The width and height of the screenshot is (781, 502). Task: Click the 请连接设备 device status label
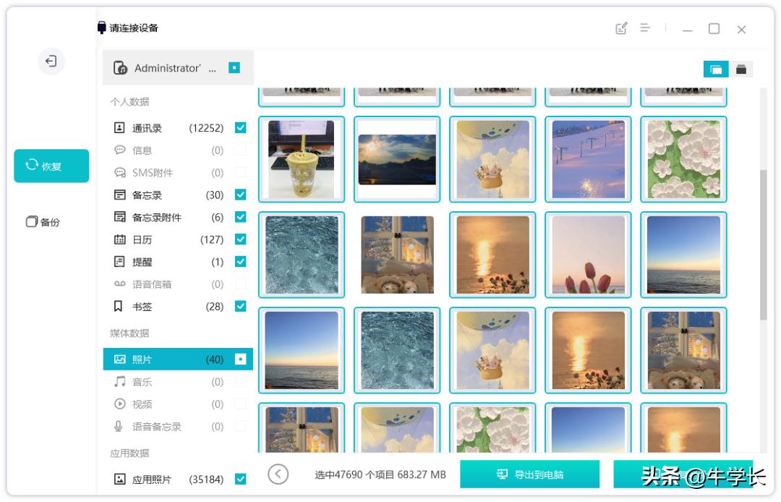[132, 28]
